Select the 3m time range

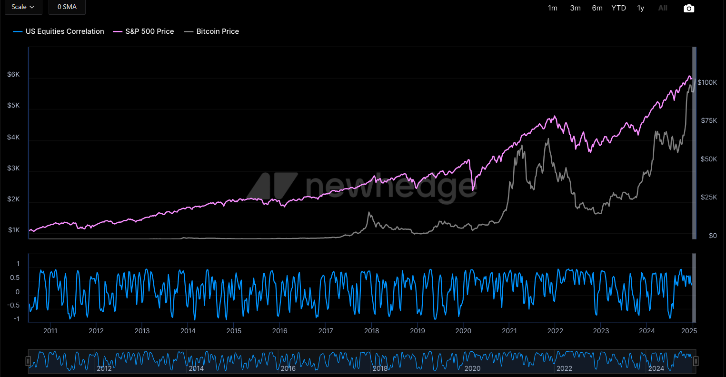click(576, 8)
